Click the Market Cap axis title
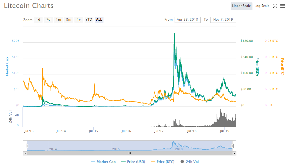This screenshot has width=294, height=167. 7,67
